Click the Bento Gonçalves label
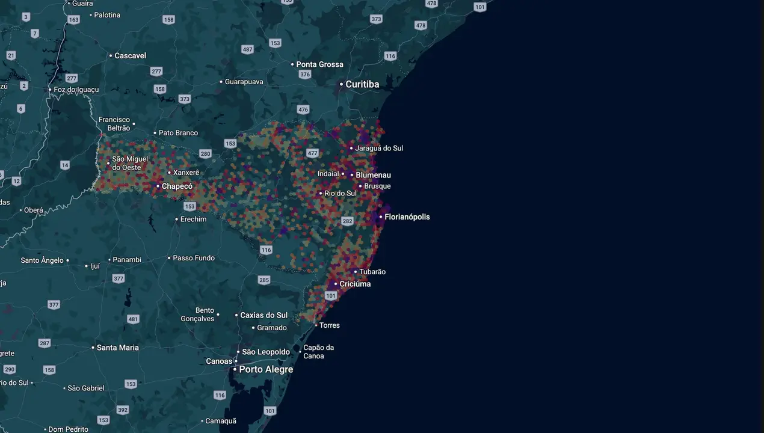Screen dimensions: 764x433 pyautogui.click(x=198, y=315)
